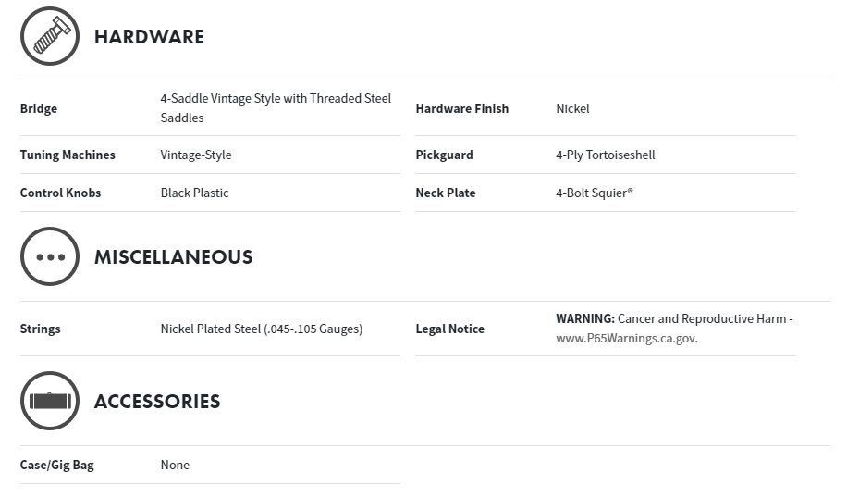Click the Pickguard label
This screenshot has height=497, width=847.
coord(444,155)
